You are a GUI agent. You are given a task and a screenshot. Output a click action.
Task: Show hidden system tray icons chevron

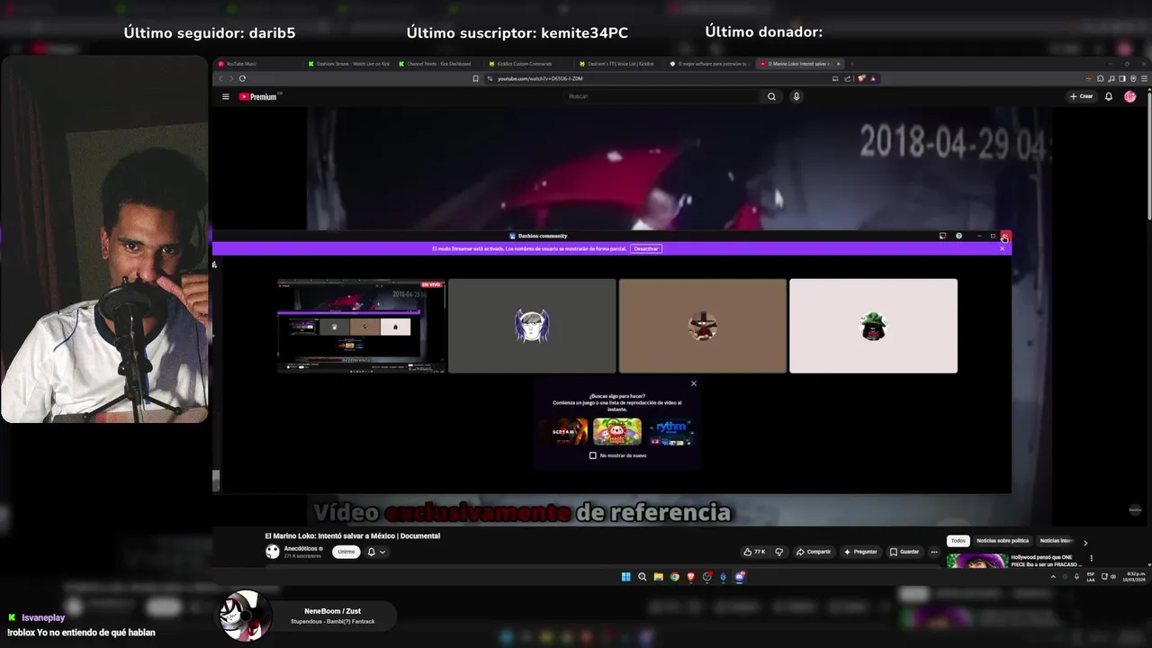(1053, 577)
